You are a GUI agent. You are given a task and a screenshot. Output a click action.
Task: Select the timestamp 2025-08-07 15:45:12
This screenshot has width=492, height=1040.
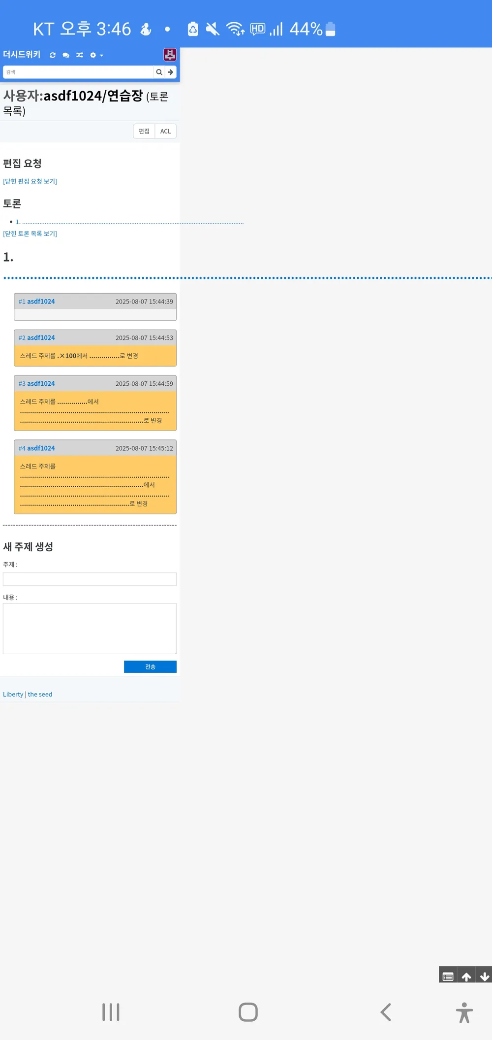(144, 448)
